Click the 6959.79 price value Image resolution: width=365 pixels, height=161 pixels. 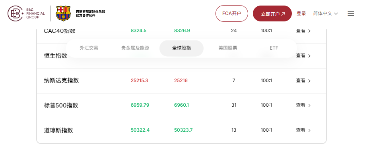(140, 105)
